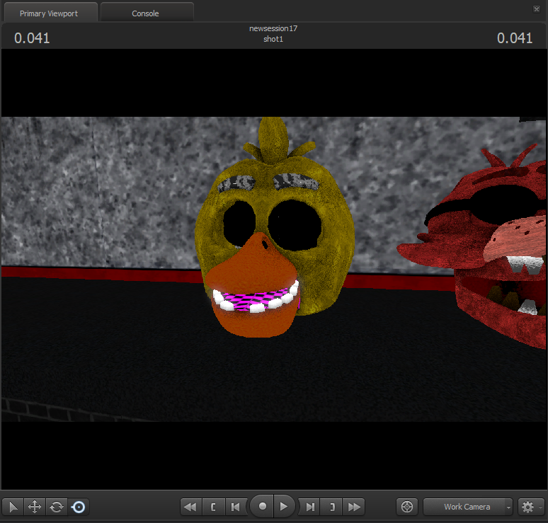Jump to next shot with fast-forward button
Viewport: 548px width, 523px height.
pos(354,507)
